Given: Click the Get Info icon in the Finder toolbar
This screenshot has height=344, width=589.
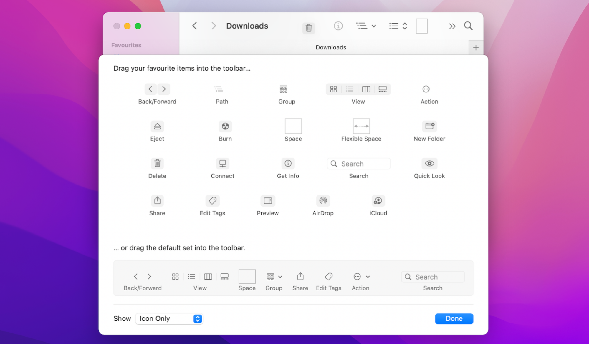Looking at the screenshot, I should point(338,26).
